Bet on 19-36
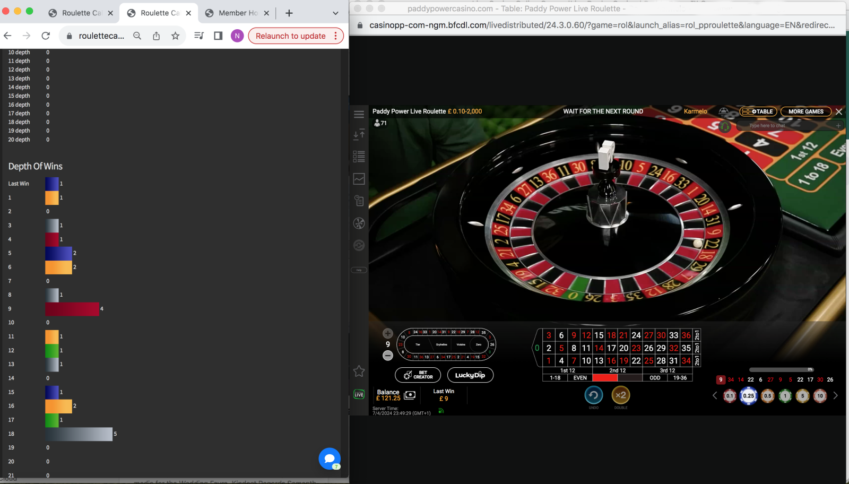The height and width of the screenshot is (484, 849). pos(680,378)
